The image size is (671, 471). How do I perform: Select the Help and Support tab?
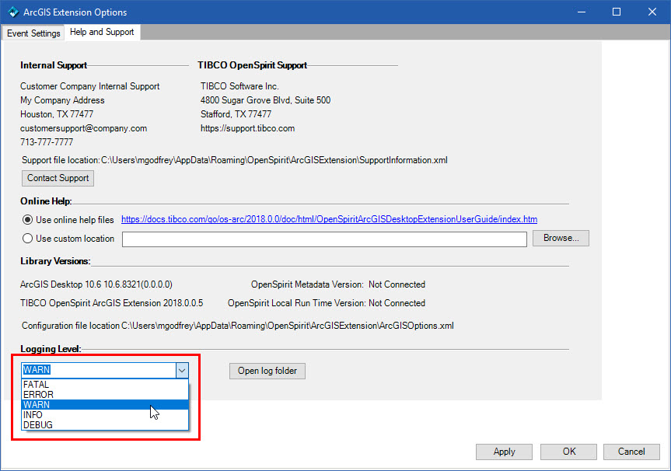(102, 32)
